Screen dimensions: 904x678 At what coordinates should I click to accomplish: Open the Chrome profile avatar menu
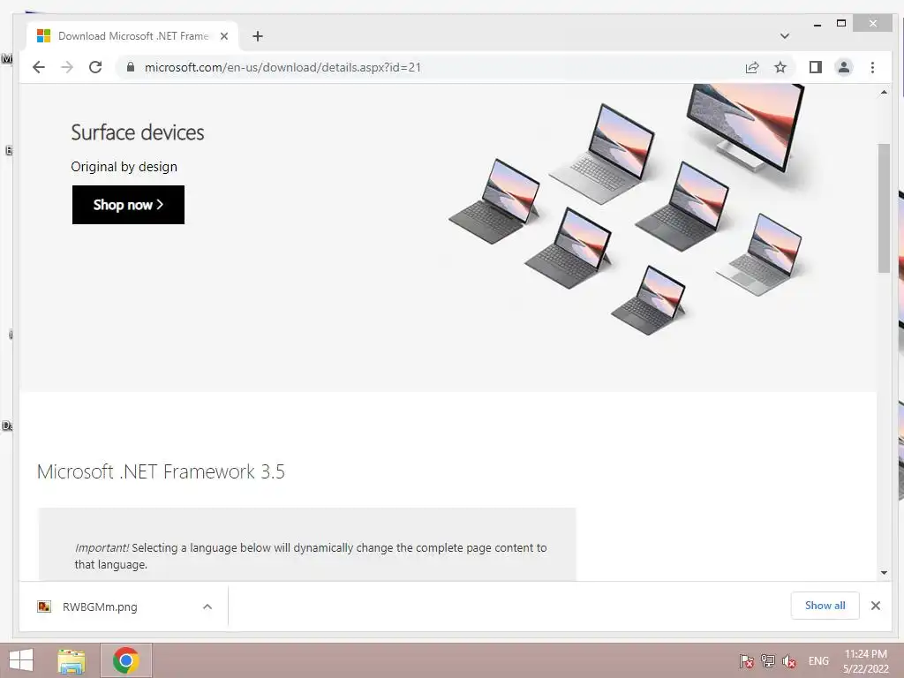843,67
